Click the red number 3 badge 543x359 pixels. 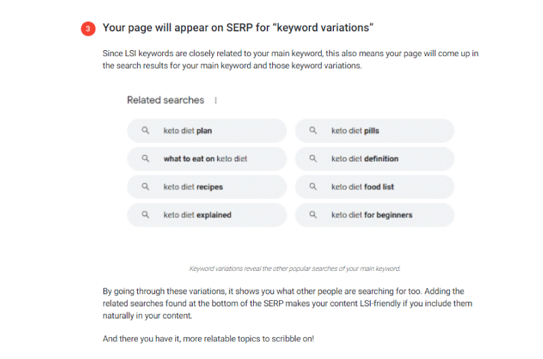click(88, 28)
